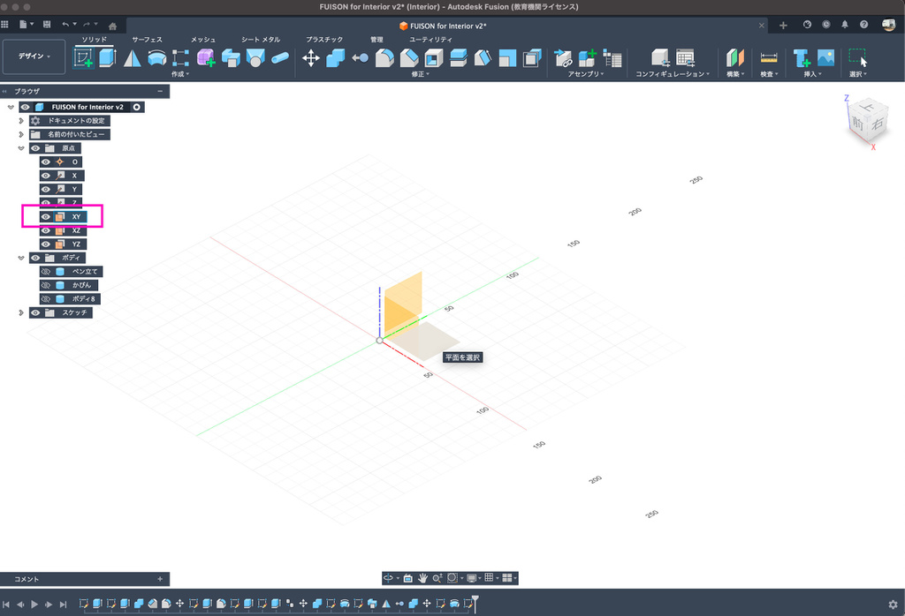Select the Pan hand tool

[x=422, y=578]
